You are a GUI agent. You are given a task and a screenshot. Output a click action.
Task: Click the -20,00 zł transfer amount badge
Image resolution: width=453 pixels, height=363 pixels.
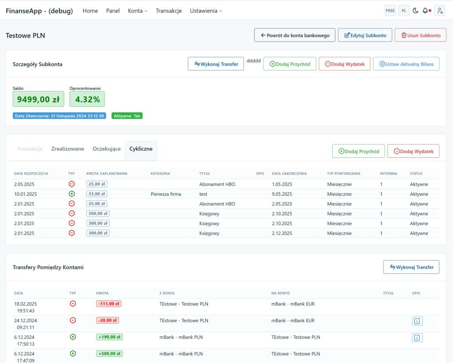point(107,320)
